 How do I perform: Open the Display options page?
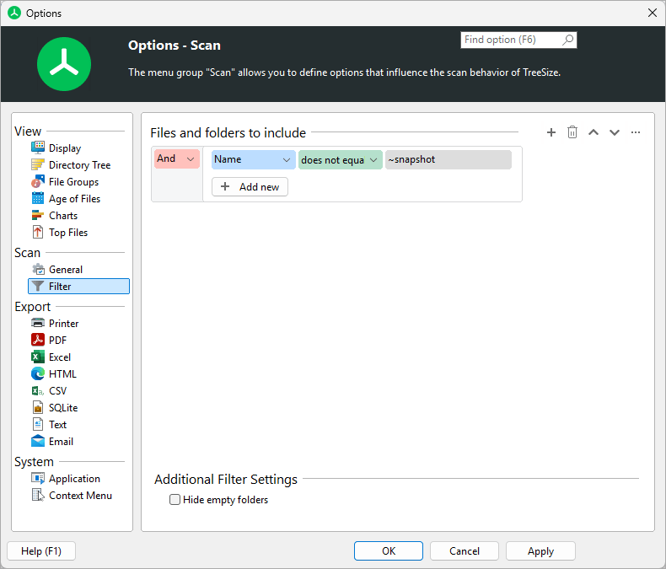click(65, 148)
